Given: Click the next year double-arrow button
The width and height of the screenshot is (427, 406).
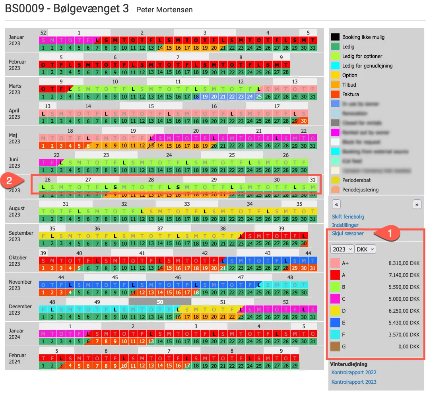Looking at the screenshot, I should click(x=417, y=205).
